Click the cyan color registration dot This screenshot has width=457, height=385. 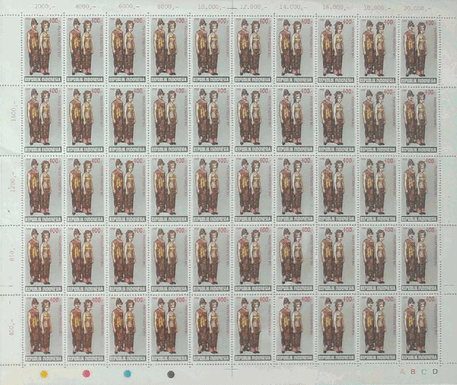pos(128,374)
